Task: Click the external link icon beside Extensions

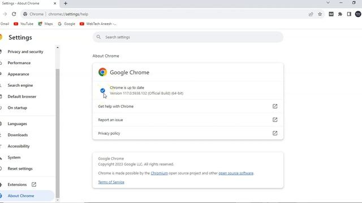Action: click(x=34, y=184)
